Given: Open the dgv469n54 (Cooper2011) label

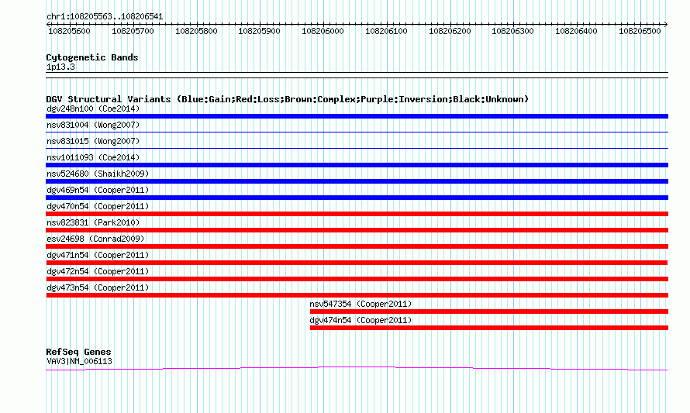Looking at the screenshot, I should coord(98,190).
